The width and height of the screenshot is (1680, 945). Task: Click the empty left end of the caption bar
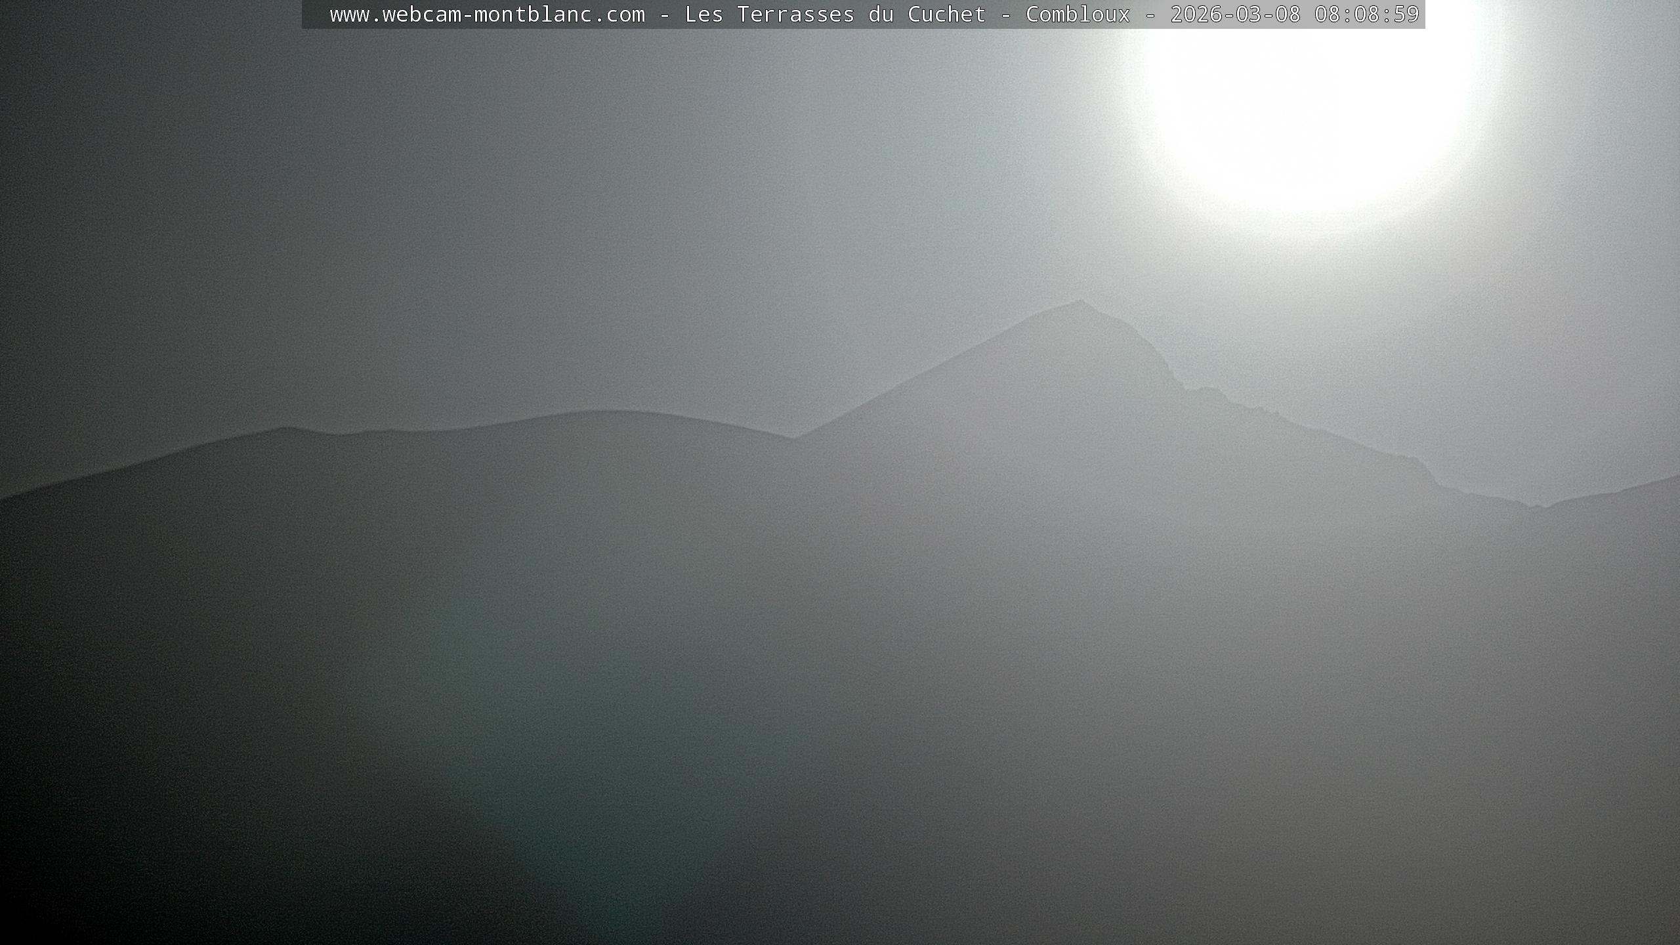point(315,14)
